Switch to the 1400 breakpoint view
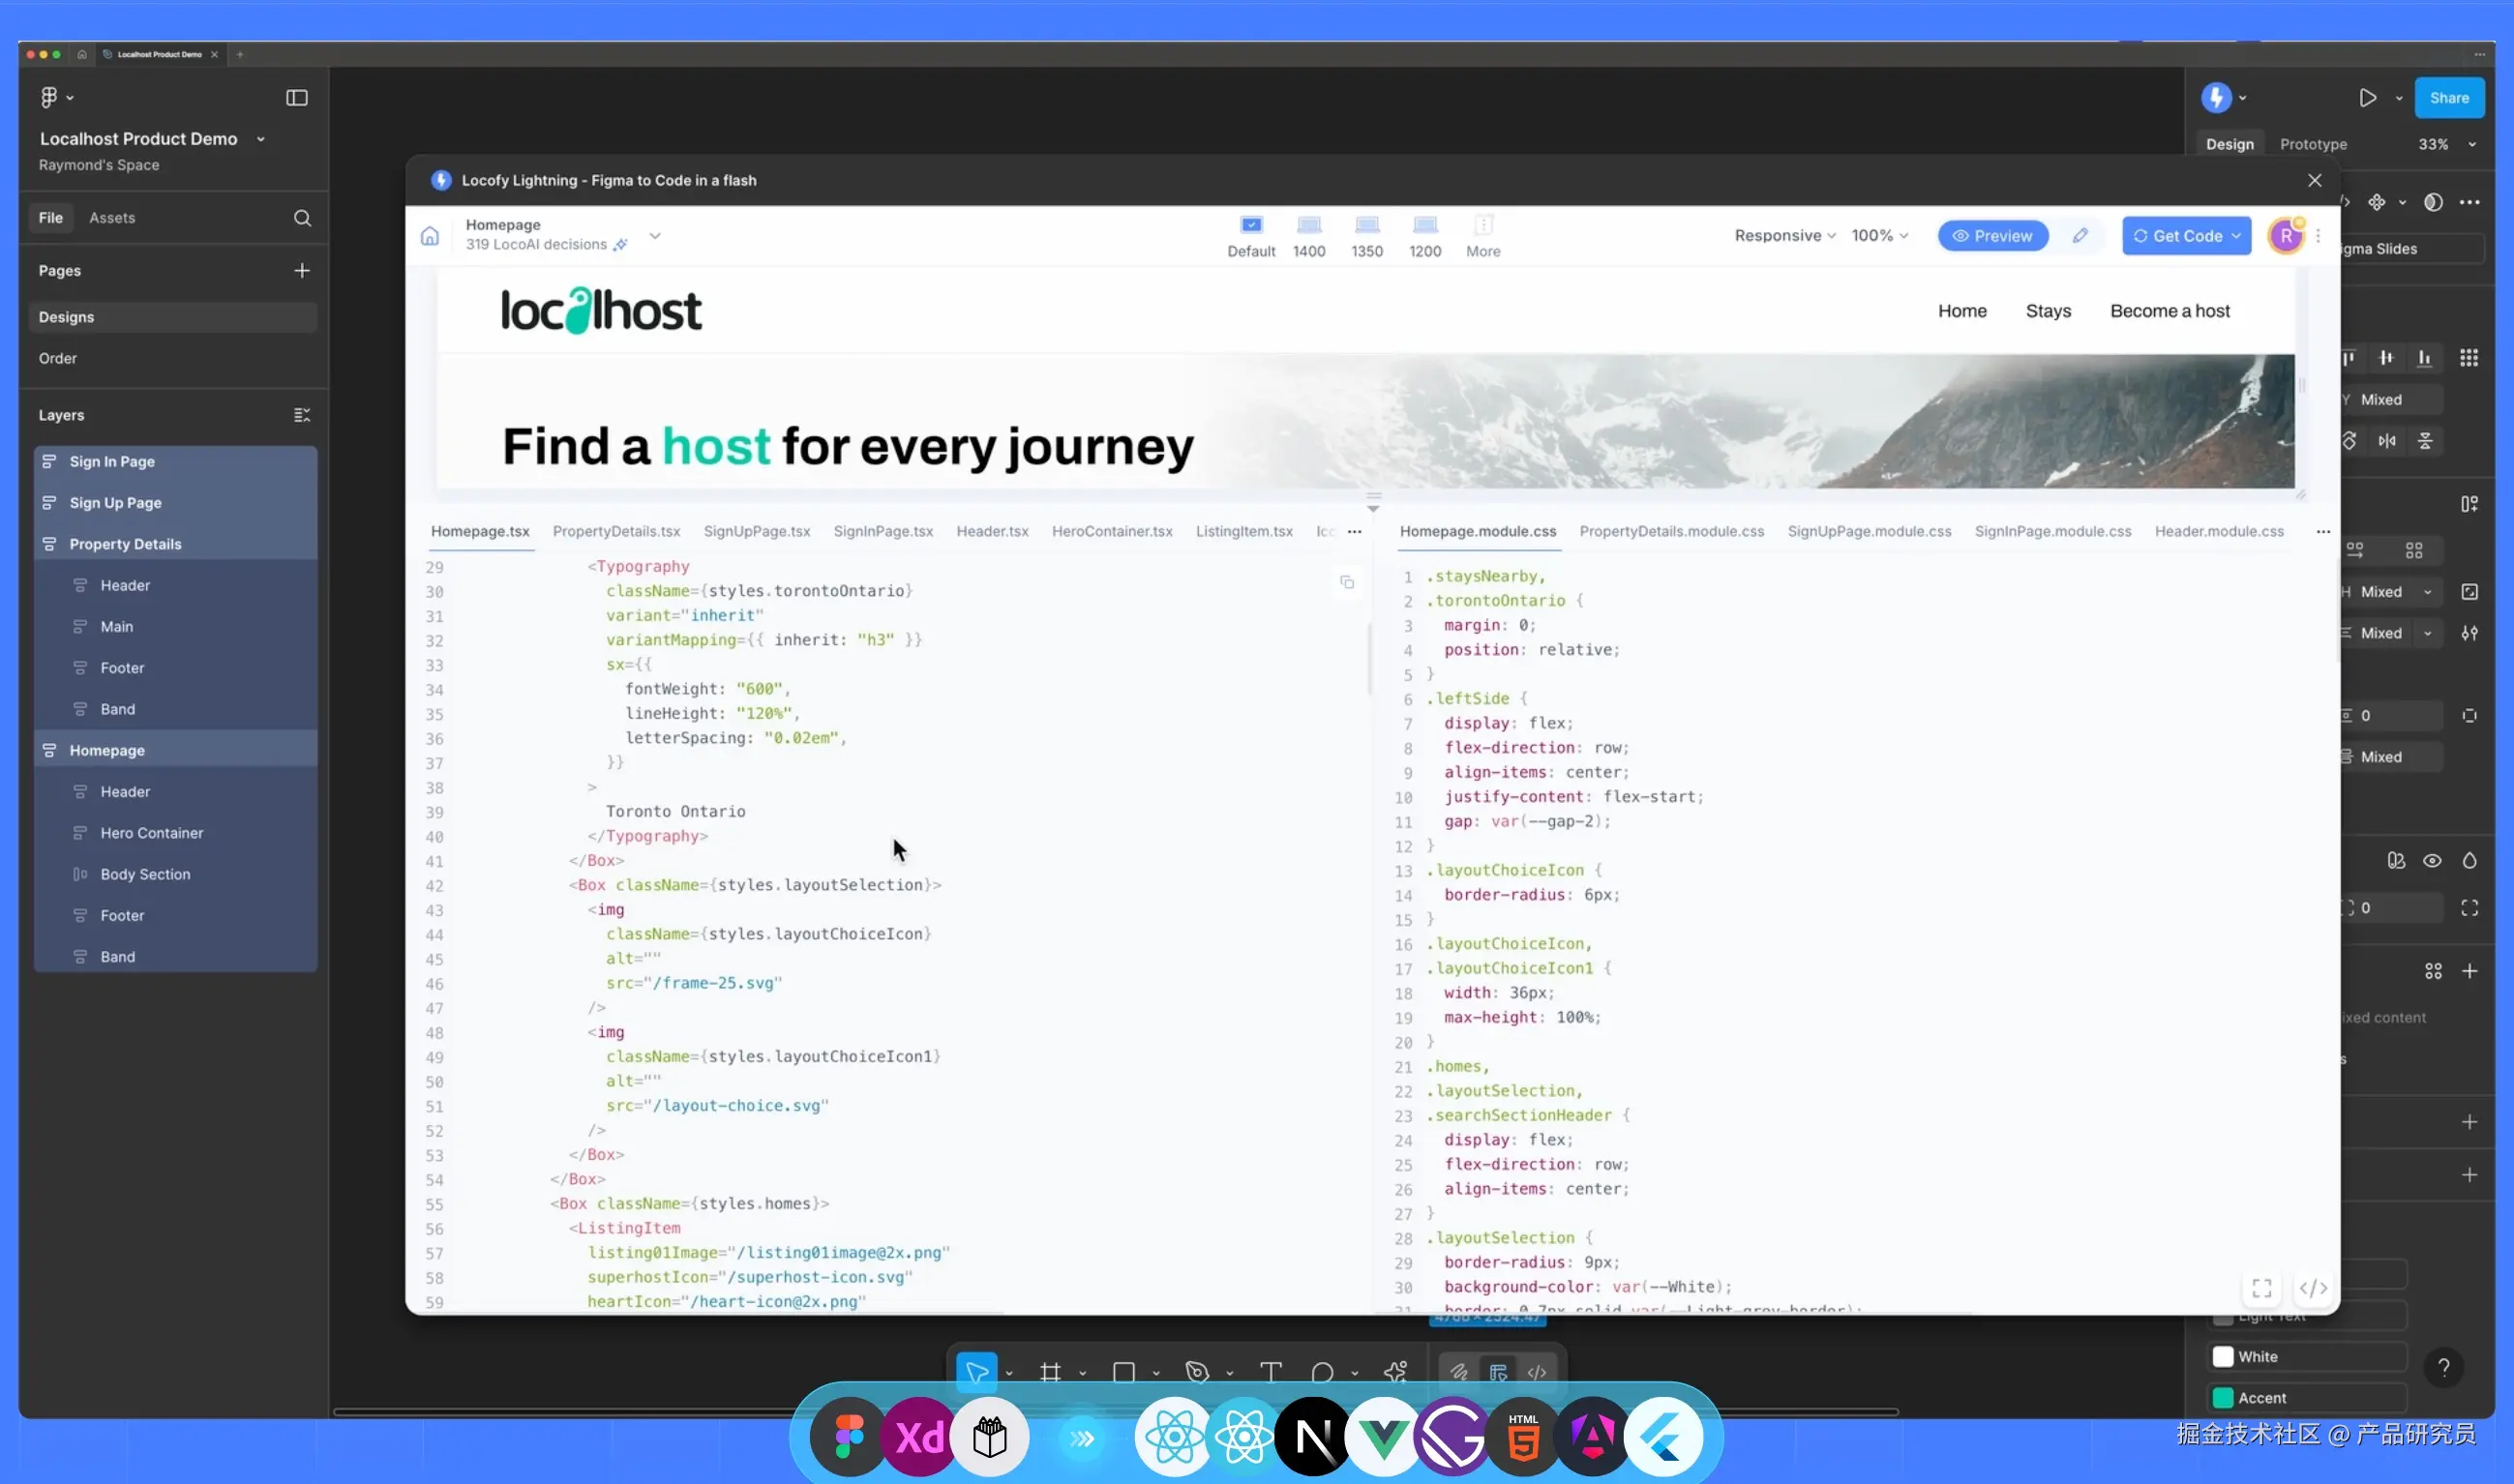 [x=1309, y=236]
